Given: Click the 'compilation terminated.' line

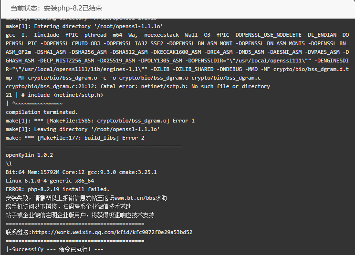Looking at the screenshot, I should tap(42, 112).
